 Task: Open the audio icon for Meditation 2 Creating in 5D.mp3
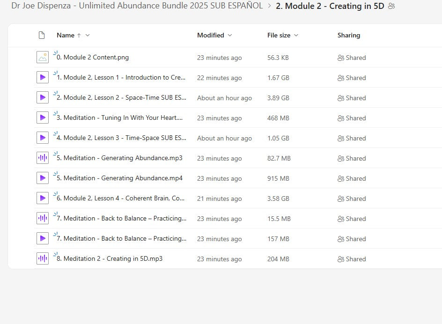click(x=43, y=258)
